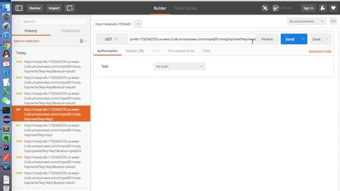
Task: Open the GET method dropdown
Action: [x=112, y=39]
